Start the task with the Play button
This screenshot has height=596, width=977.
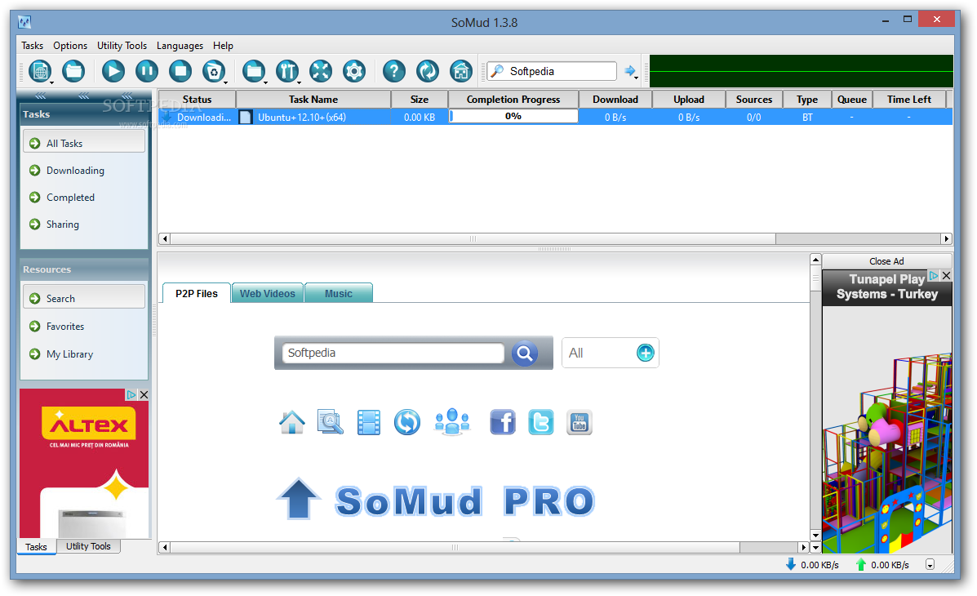coord(113,71)
